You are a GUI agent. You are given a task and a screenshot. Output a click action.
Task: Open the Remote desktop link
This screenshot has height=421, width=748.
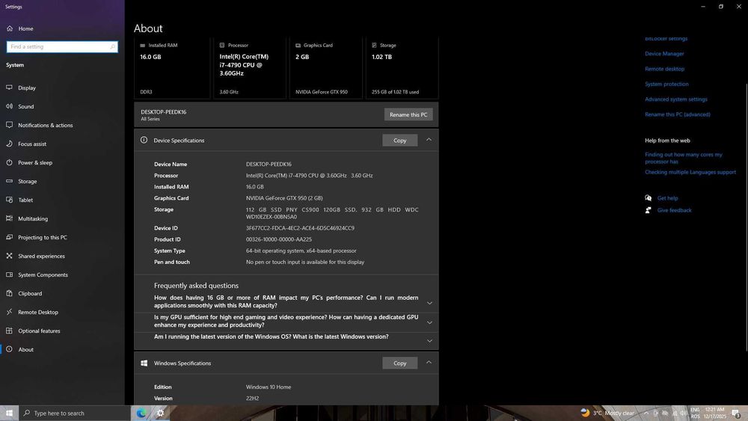pyautogui.click(x=664, y=69)
